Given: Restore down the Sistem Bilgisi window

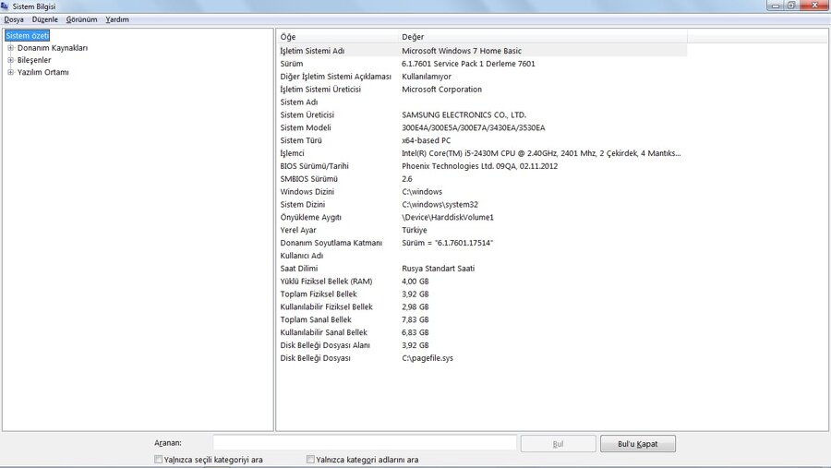Looking at the screenshot, I should (791, 6).
